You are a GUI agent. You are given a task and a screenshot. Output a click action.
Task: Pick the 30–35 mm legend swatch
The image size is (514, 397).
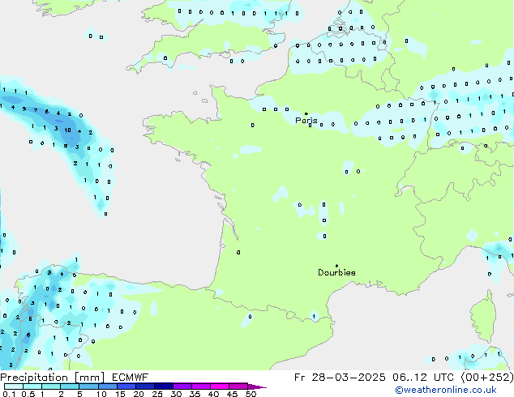point(182,386)
